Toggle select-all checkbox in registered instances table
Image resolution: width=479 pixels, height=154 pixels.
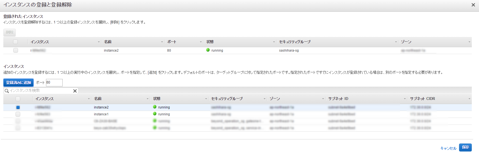16,42
